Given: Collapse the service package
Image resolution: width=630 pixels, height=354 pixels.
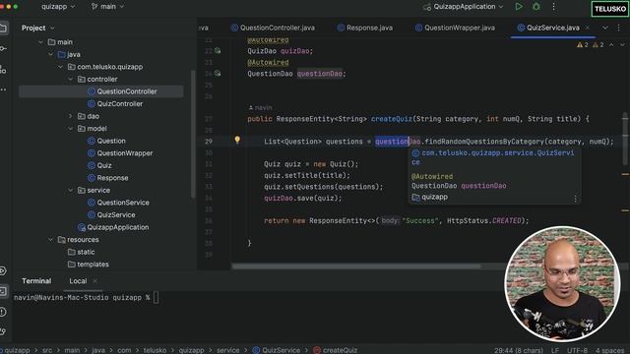Looking at the screenshot, I should (x=70, y=190).
